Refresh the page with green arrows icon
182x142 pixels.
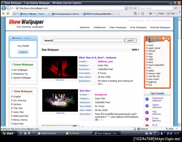coord(130,8)
